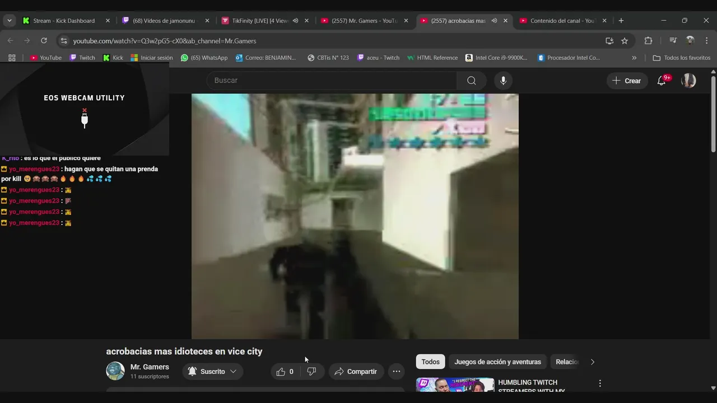Close the acrobacias mas tab
The height and width of the screenshot is (403, 717).
(505, 21)
